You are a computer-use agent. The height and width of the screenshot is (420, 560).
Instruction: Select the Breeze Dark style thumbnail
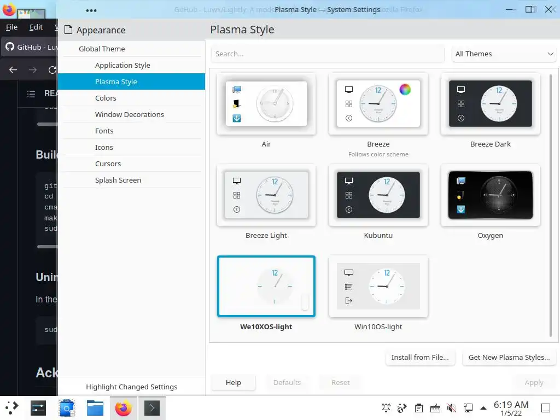pos(491,104)
